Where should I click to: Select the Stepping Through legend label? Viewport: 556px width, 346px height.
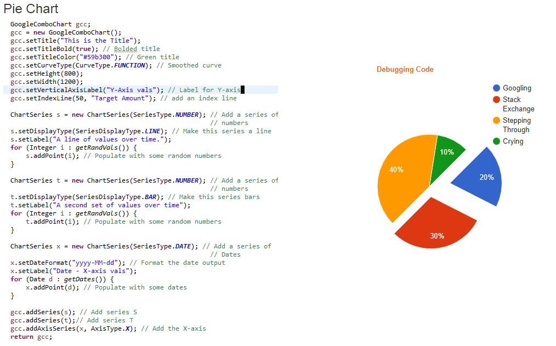[517, 125]
